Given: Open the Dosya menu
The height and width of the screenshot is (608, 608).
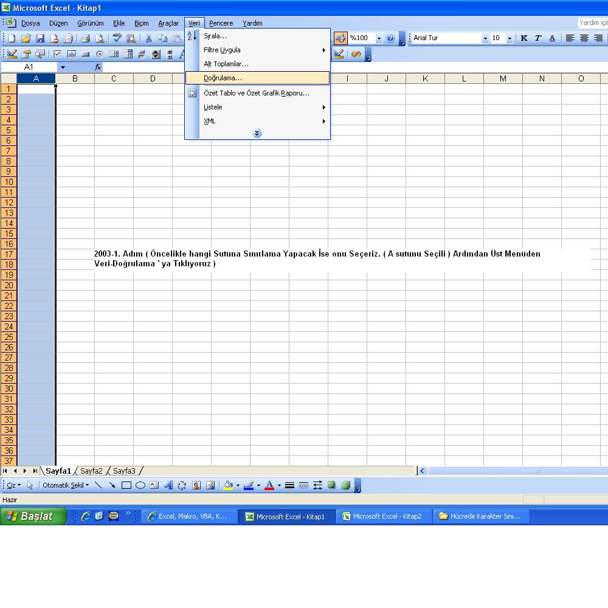Looking at the screenshot, I should pos(30,23).
